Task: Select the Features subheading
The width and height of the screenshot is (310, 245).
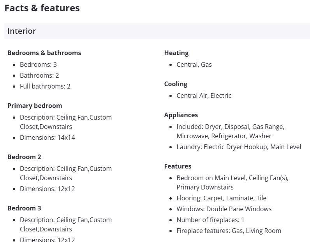Action: click(x=178, y=166)
